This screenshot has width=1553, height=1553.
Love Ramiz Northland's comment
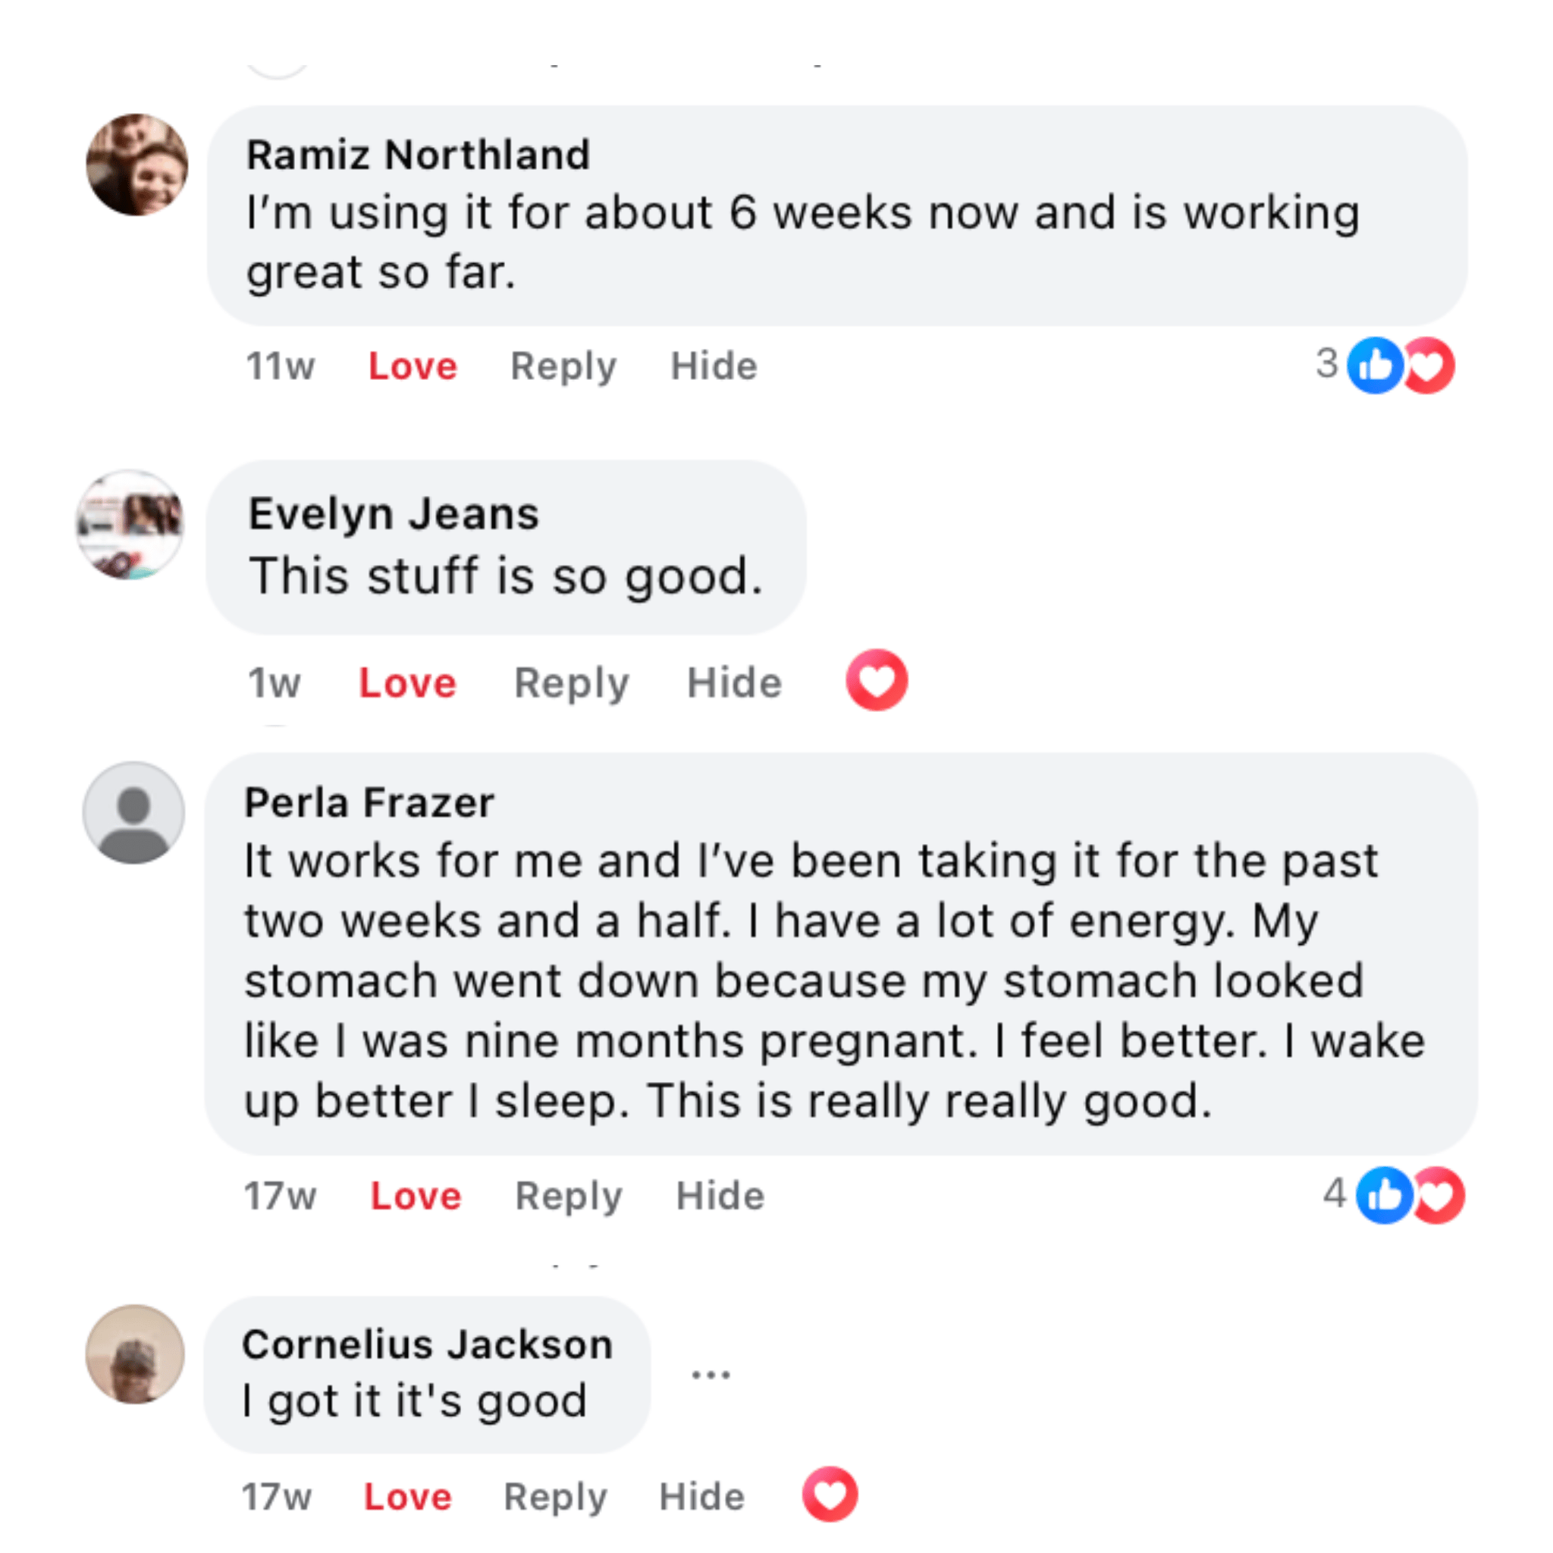coord(413,366)
